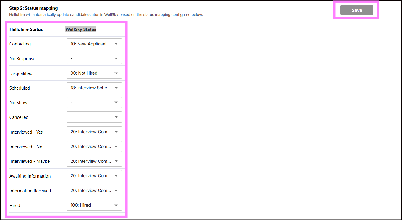Click the Disqualified row label
Image resolution: width=402 pixels, height=220 pixels.
21,73
